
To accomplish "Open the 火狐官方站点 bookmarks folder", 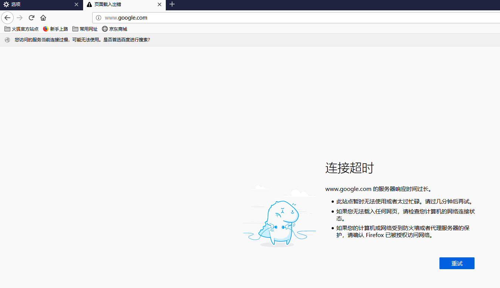I will click(x=21, y=29).
